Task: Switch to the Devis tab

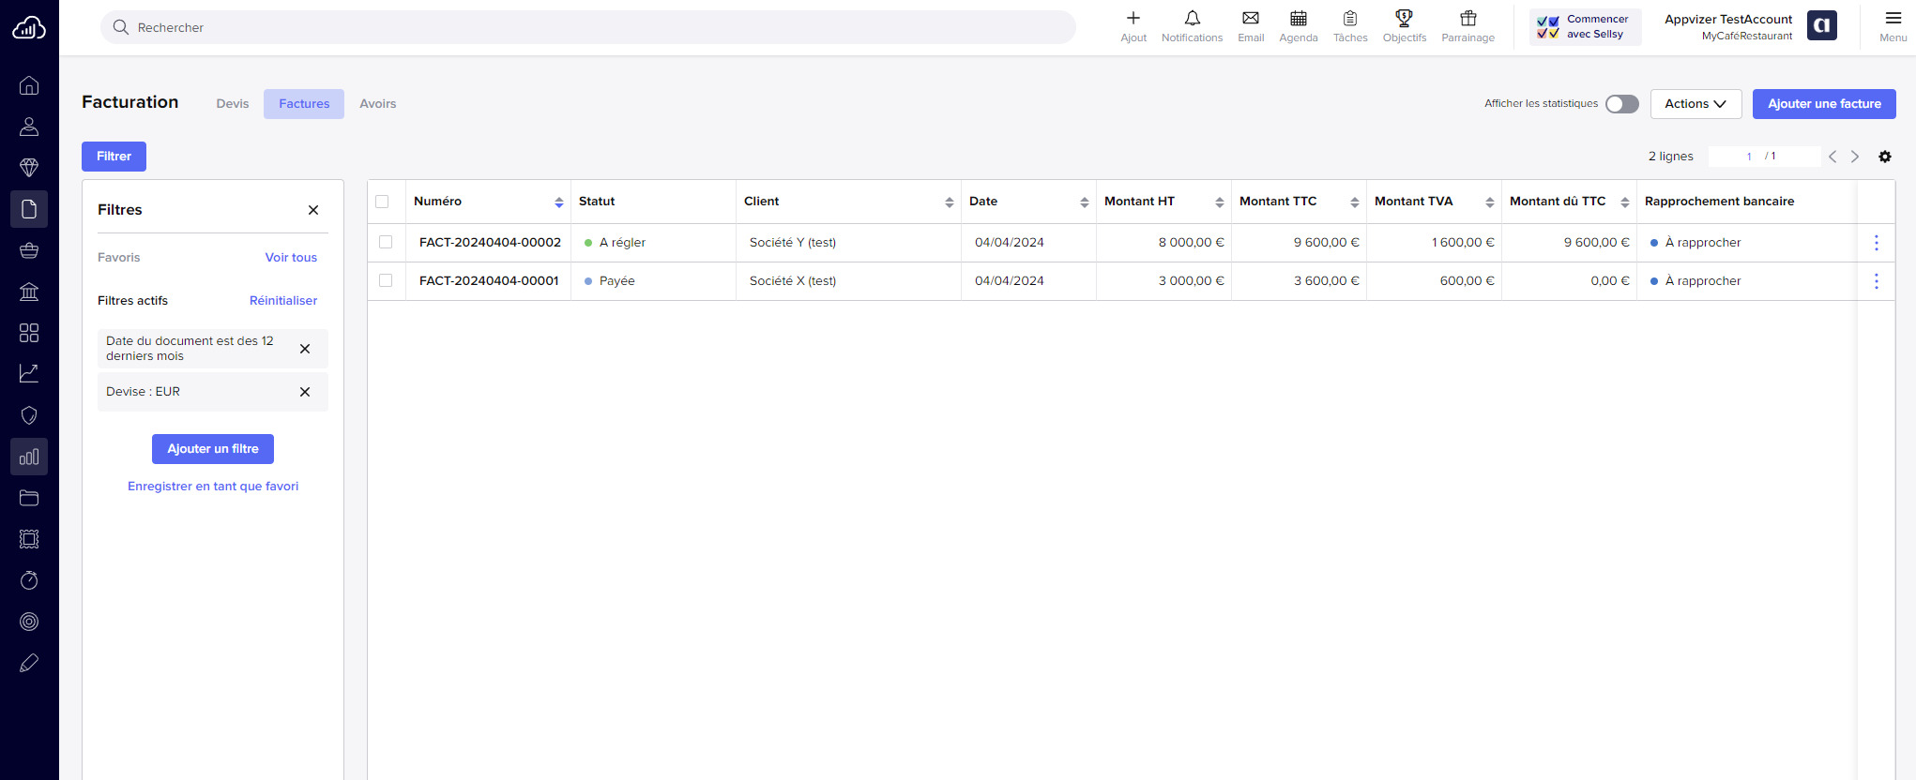Action: [x=233, y=104]
